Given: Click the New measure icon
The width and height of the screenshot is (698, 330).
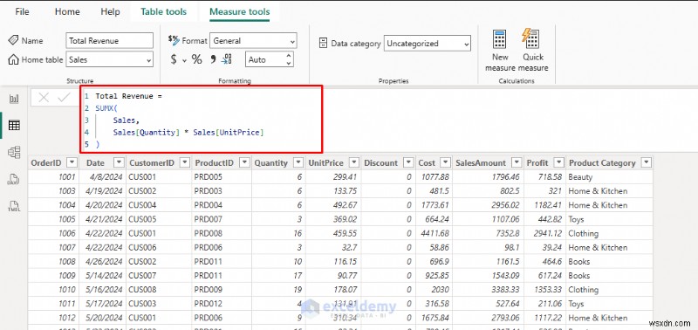Looking at the screenshot, I should pyautogui.click(x=499, y=39).
